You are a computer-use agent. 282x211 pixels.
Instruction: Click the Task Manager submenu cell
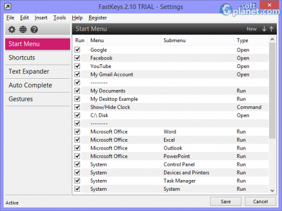tap(179, 181)
